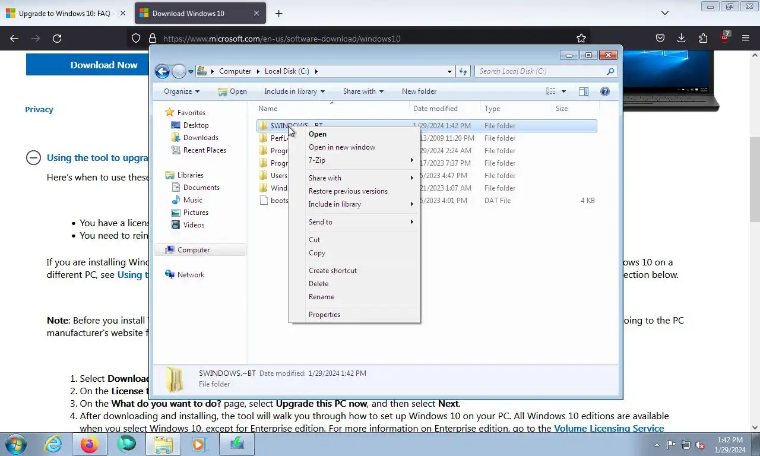Create a New folder from the toolbar

point(419,91)
